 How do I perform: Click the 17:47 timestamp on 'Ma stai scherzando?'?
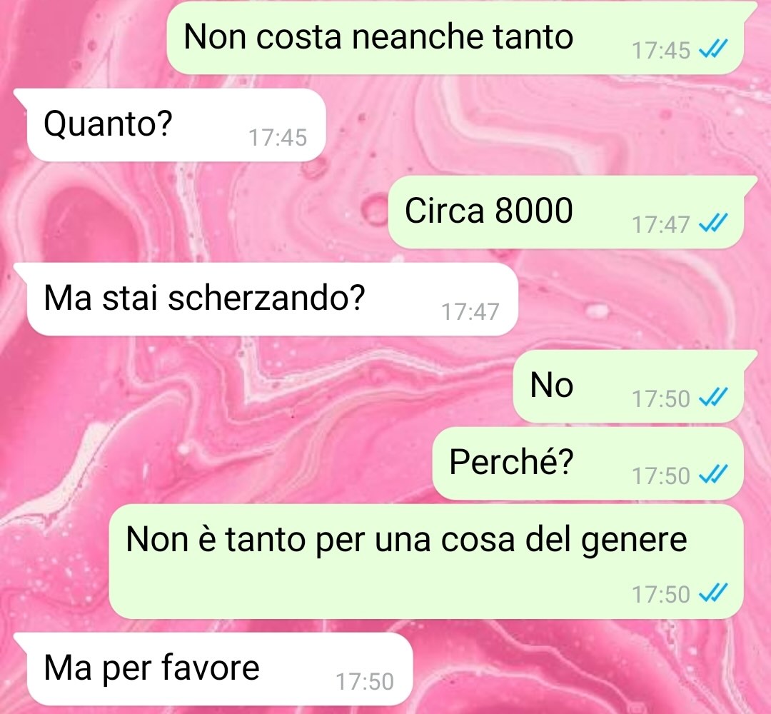click(x=470, y=312)
